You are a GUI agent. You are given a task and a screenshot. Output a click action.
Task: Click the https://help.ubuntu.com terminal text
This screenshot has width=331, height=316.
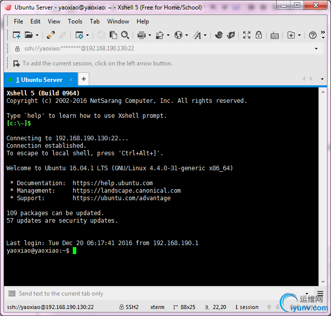(113, 183)
